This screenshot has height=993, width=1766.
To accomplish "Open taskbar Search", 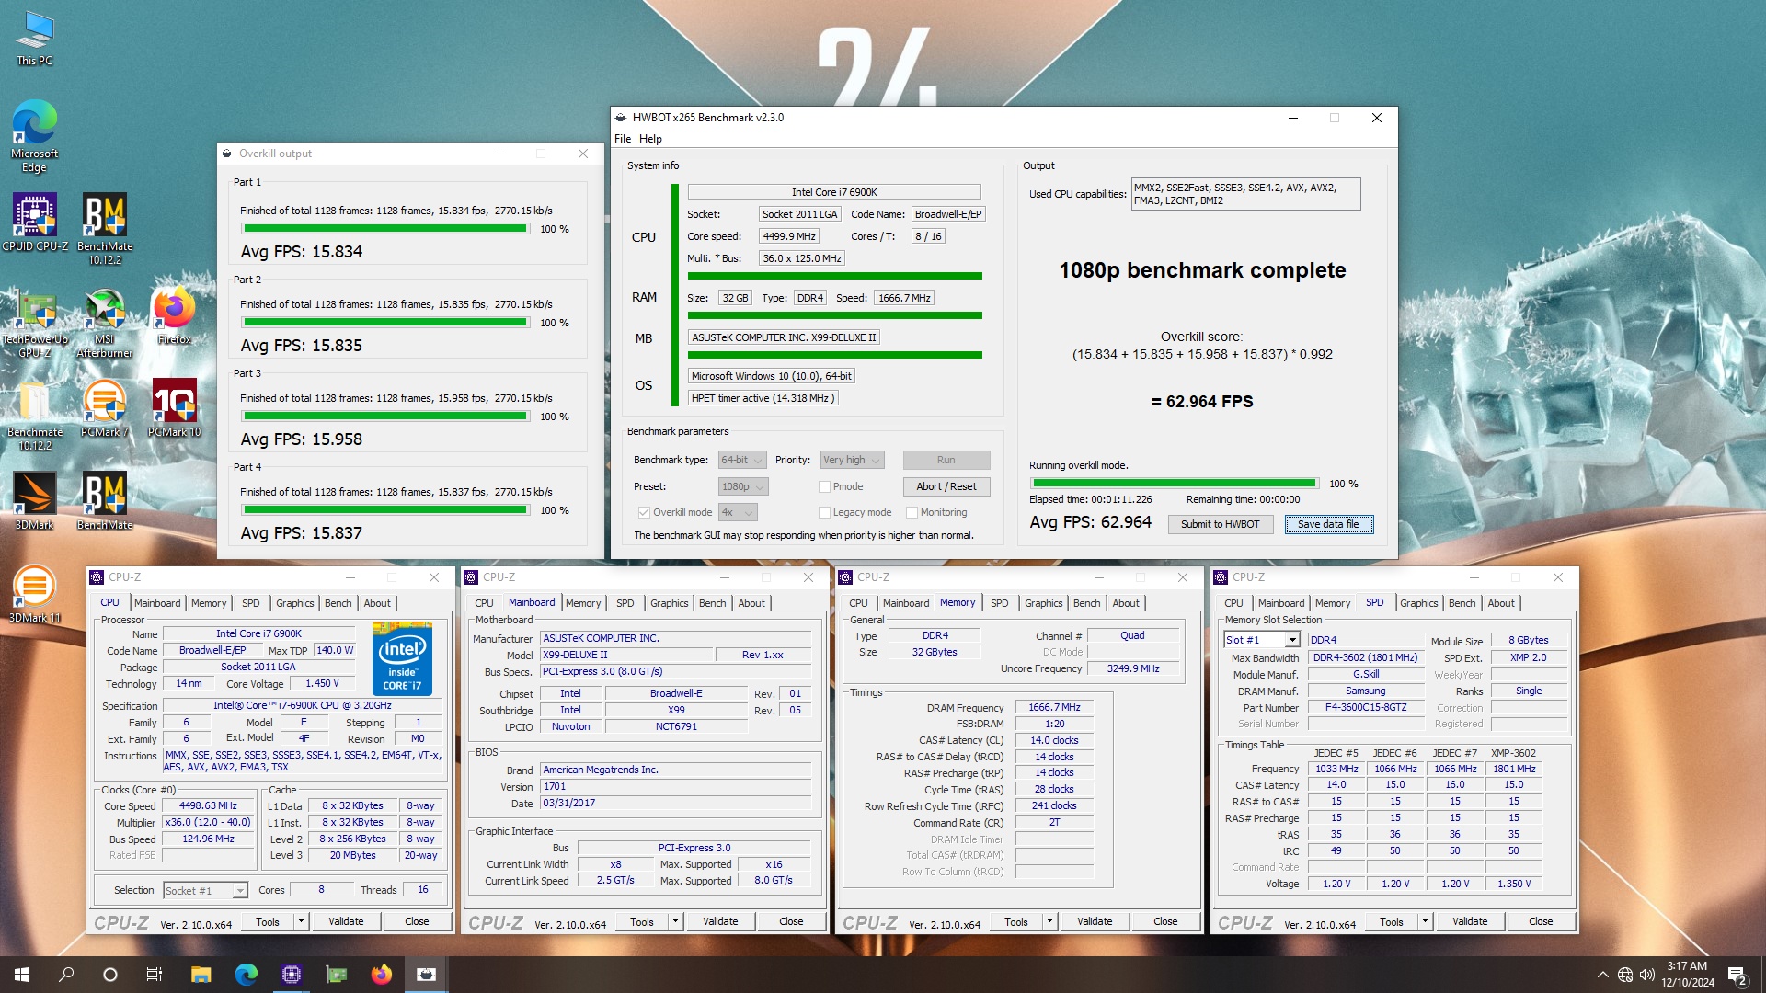I will [x=66, y=975].
